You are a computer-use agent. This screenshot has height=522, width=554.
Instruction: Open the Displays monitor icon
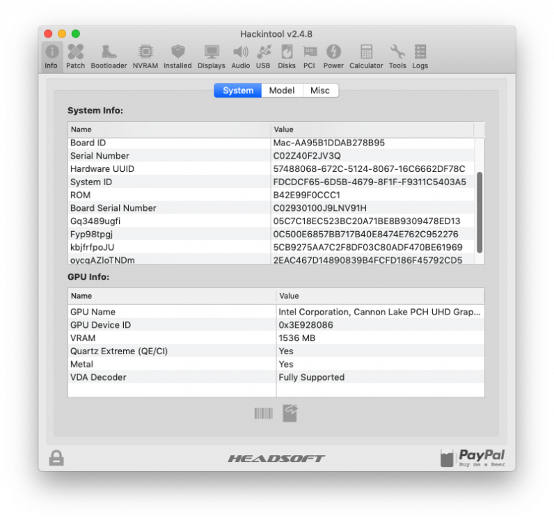212,52
